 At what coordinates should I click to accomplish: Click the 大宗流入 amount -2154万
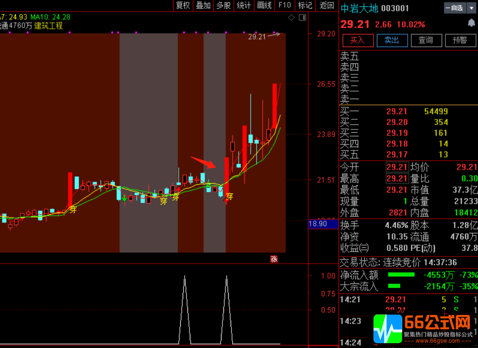[x=439, y=287]
